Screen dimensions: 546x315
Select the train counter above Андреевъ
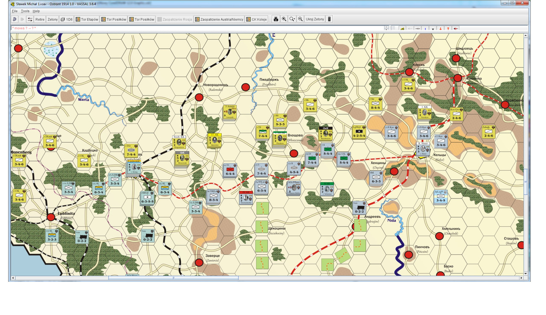click(x=360, y=208)
